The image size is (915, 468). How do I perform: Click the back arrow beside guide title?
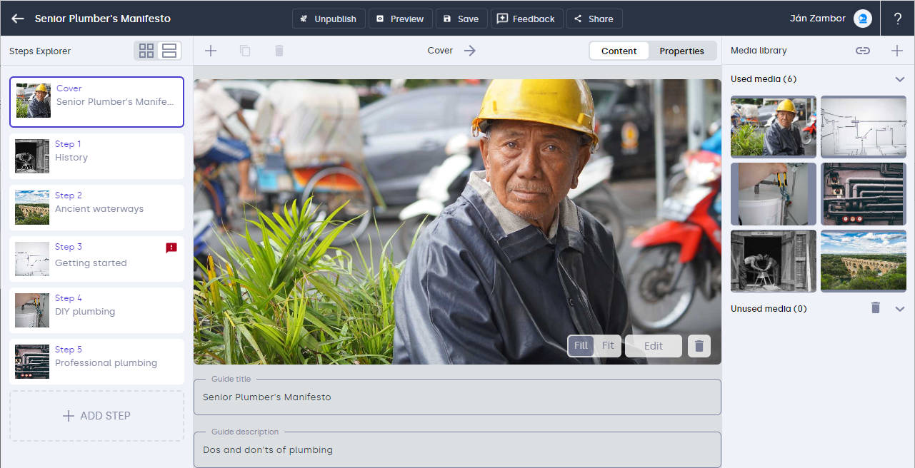18,19
